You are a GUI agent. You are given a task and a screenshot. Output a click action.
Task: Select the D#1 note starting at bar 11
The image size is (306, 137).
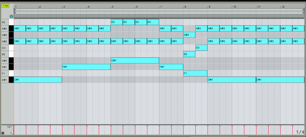pyautogui.click(x=280, y=80)
